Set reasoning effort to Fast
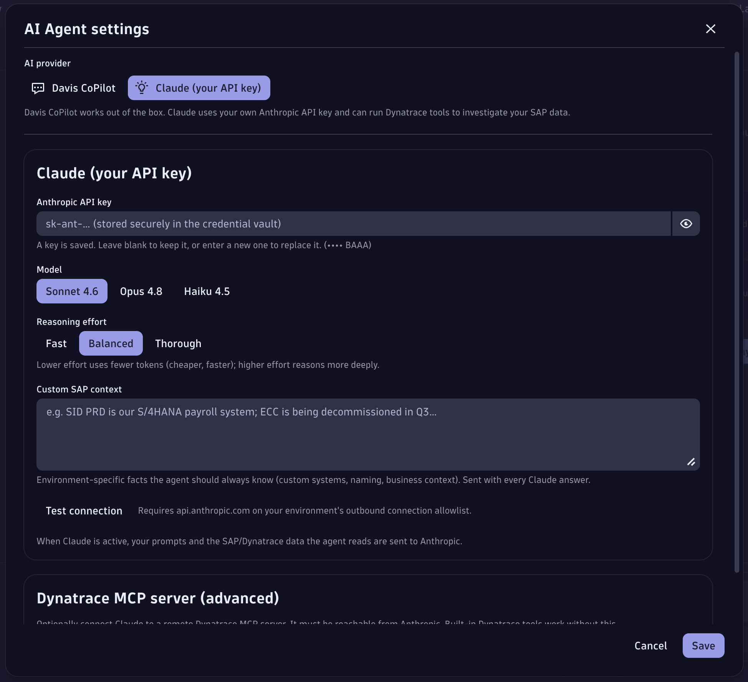The width and height of the screenshot is (748, 682). pos(56,343)
